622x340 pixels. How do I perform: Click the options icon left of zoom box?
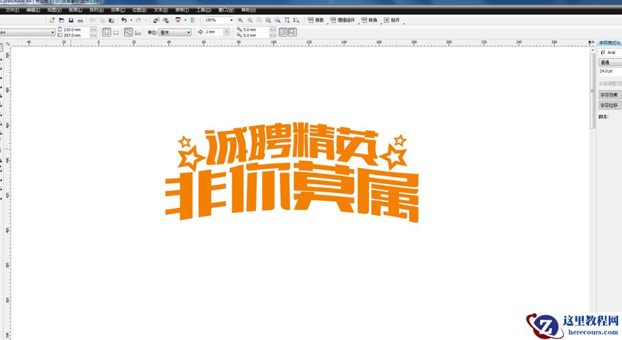tap(192, 20)
